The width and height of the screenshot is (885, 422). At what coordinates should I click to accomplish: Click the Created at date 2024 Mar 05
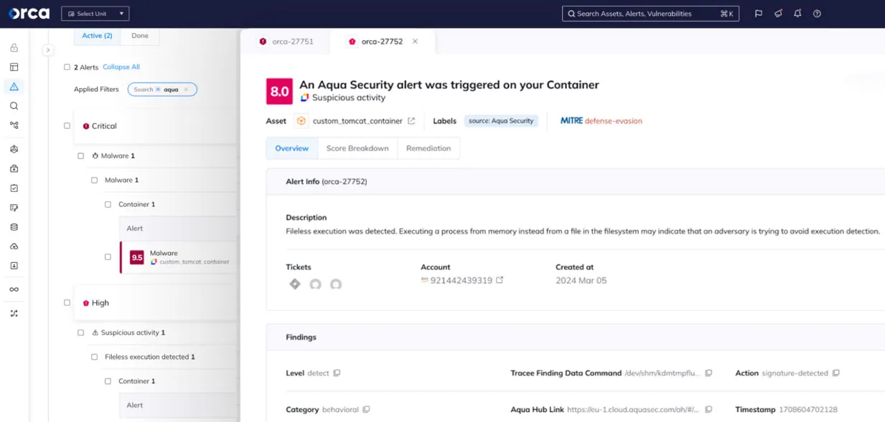[x=581, y=280]
